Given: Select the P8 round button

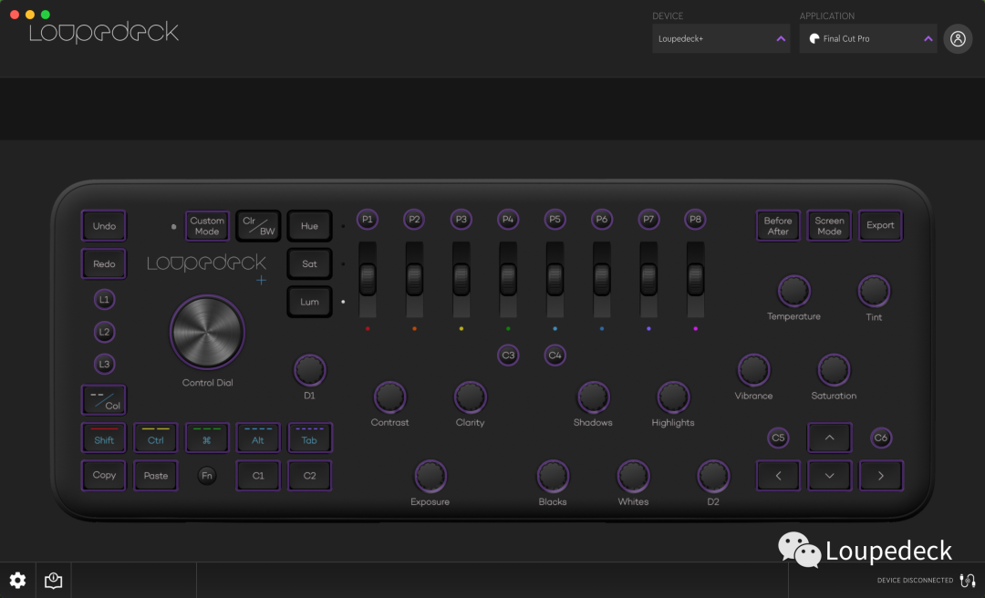Looking at the screenshot, I should (x=695, y=219).
